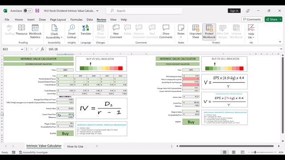This screenshot has height=160, width=285.
Task: Open the Notes menu
Action: [x=181, y=32]
